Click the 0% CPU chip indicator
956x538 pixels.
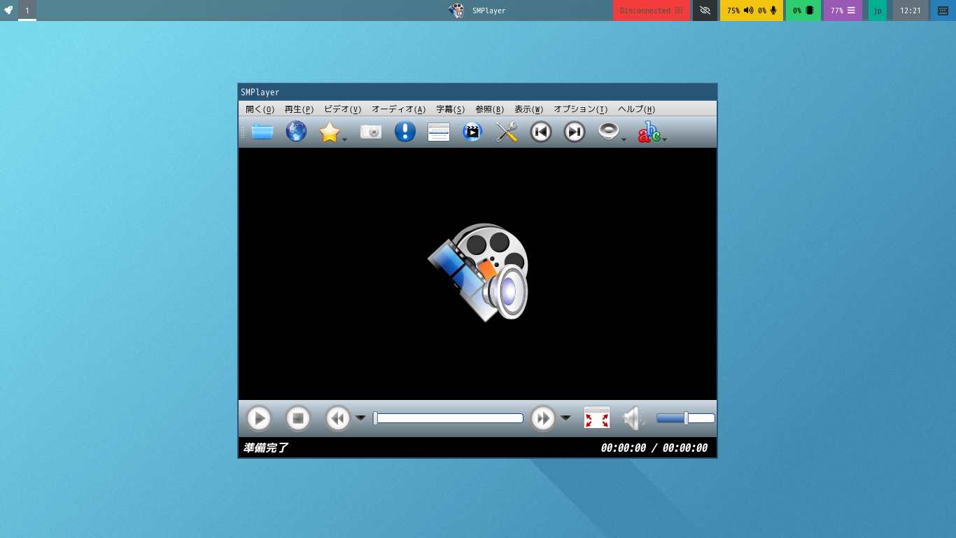click(803, 11)
